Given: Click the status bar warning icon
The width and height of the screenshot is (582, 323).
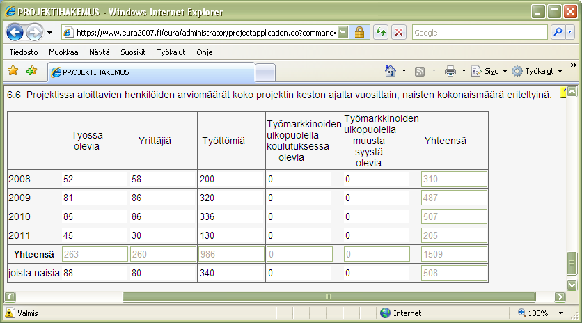Looking at the screenshot, I should (x=10, y=313).
